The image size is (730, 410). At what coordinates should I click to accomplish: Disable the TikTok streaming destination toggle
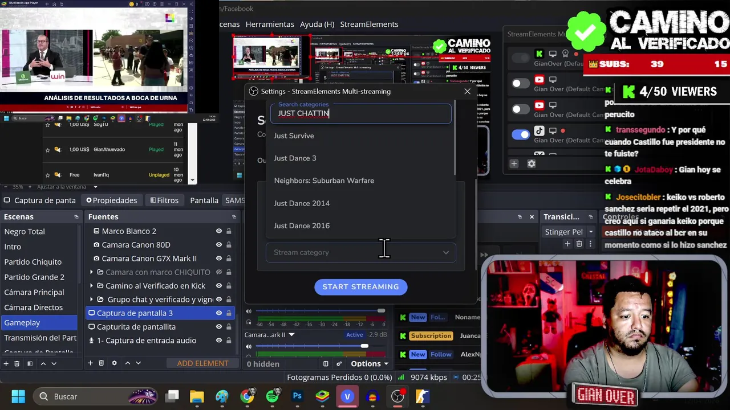(x=521, y=134)
